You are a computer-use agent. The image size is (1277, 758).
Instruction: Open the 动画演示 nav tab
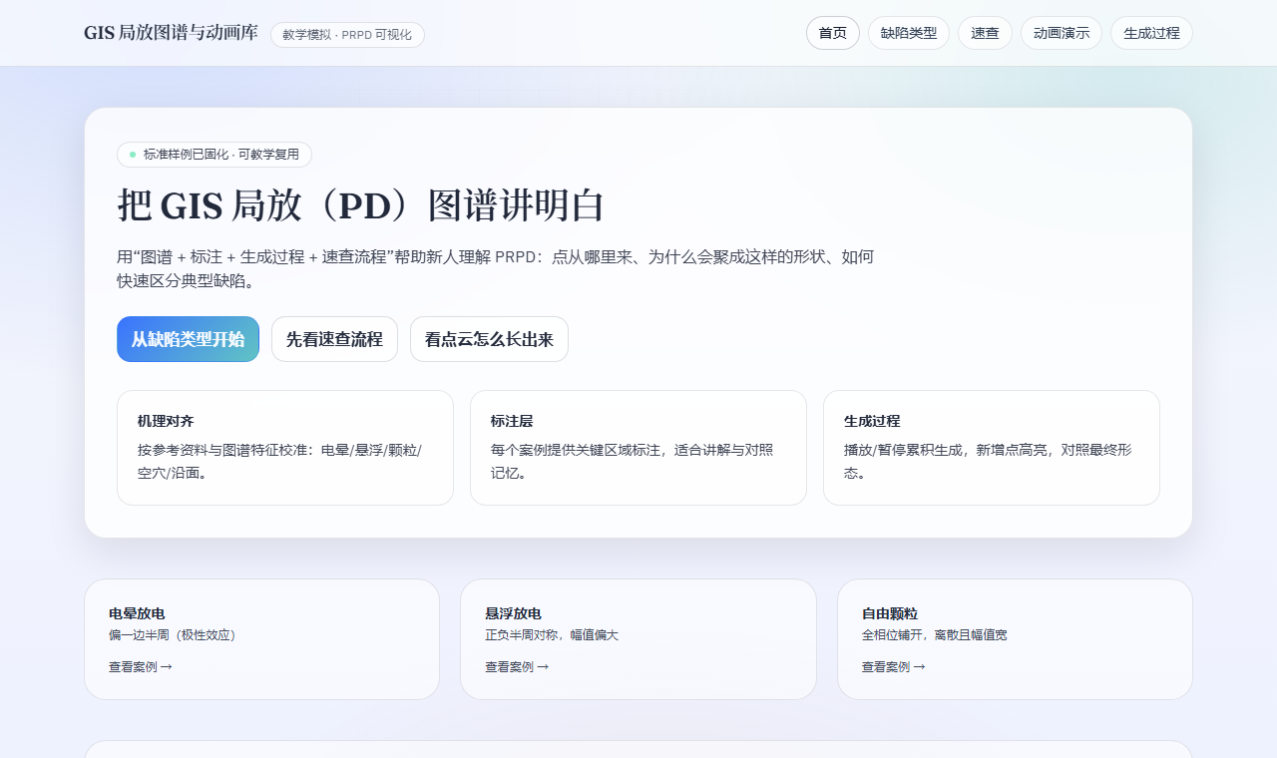(x=1062, y=33)
